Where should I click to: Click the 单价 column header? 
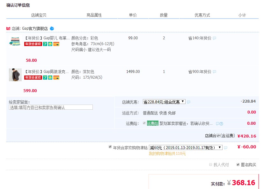(x=133, y=15)
